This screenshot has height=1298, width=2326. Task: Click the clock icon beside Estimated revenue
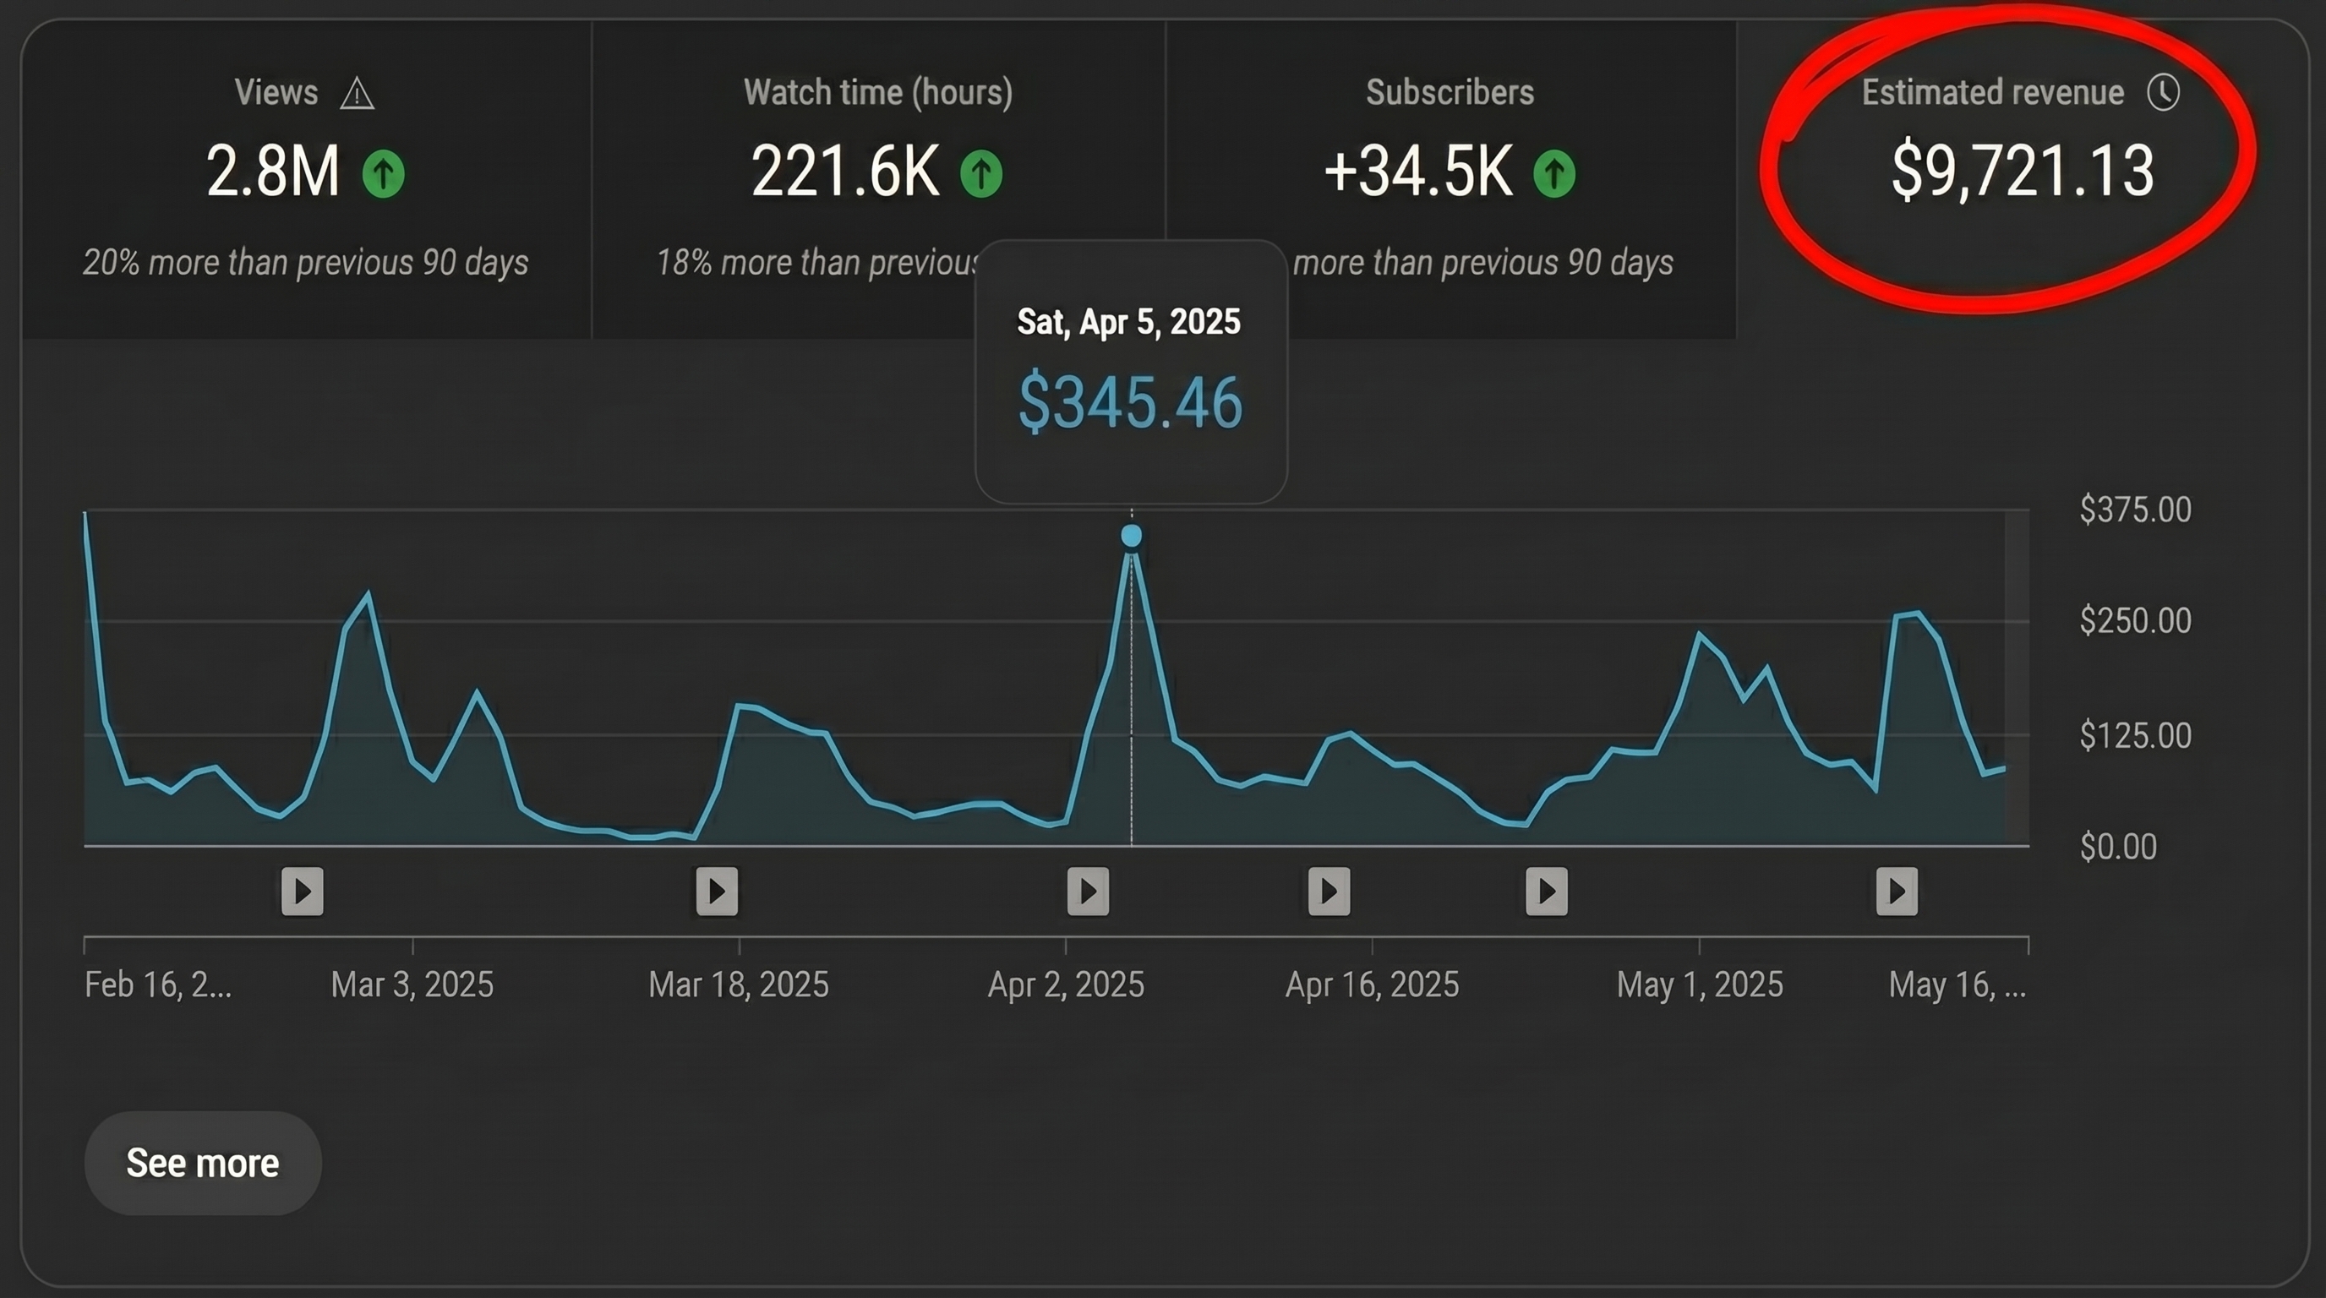point(2164,92)
